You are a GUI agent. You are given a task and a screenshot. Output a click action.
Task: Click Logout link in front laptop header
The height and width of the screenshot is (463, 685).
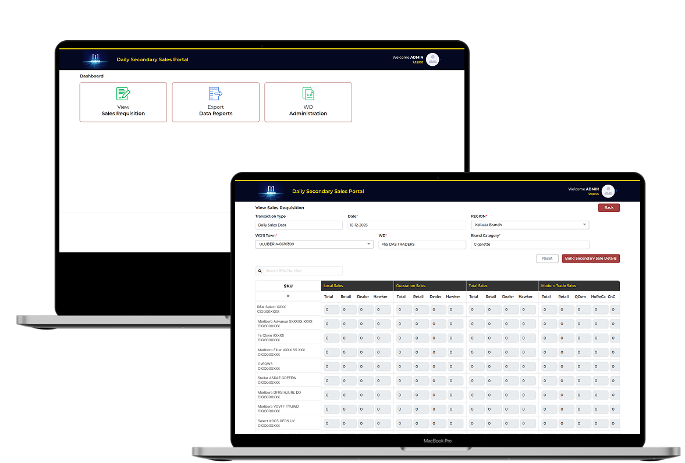click(594, 194)
